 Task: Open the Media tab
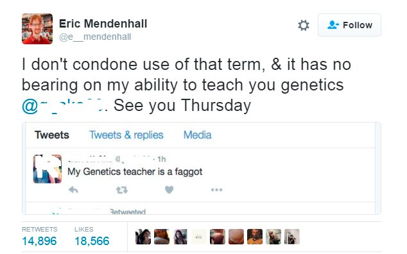[x=198, y=135]
